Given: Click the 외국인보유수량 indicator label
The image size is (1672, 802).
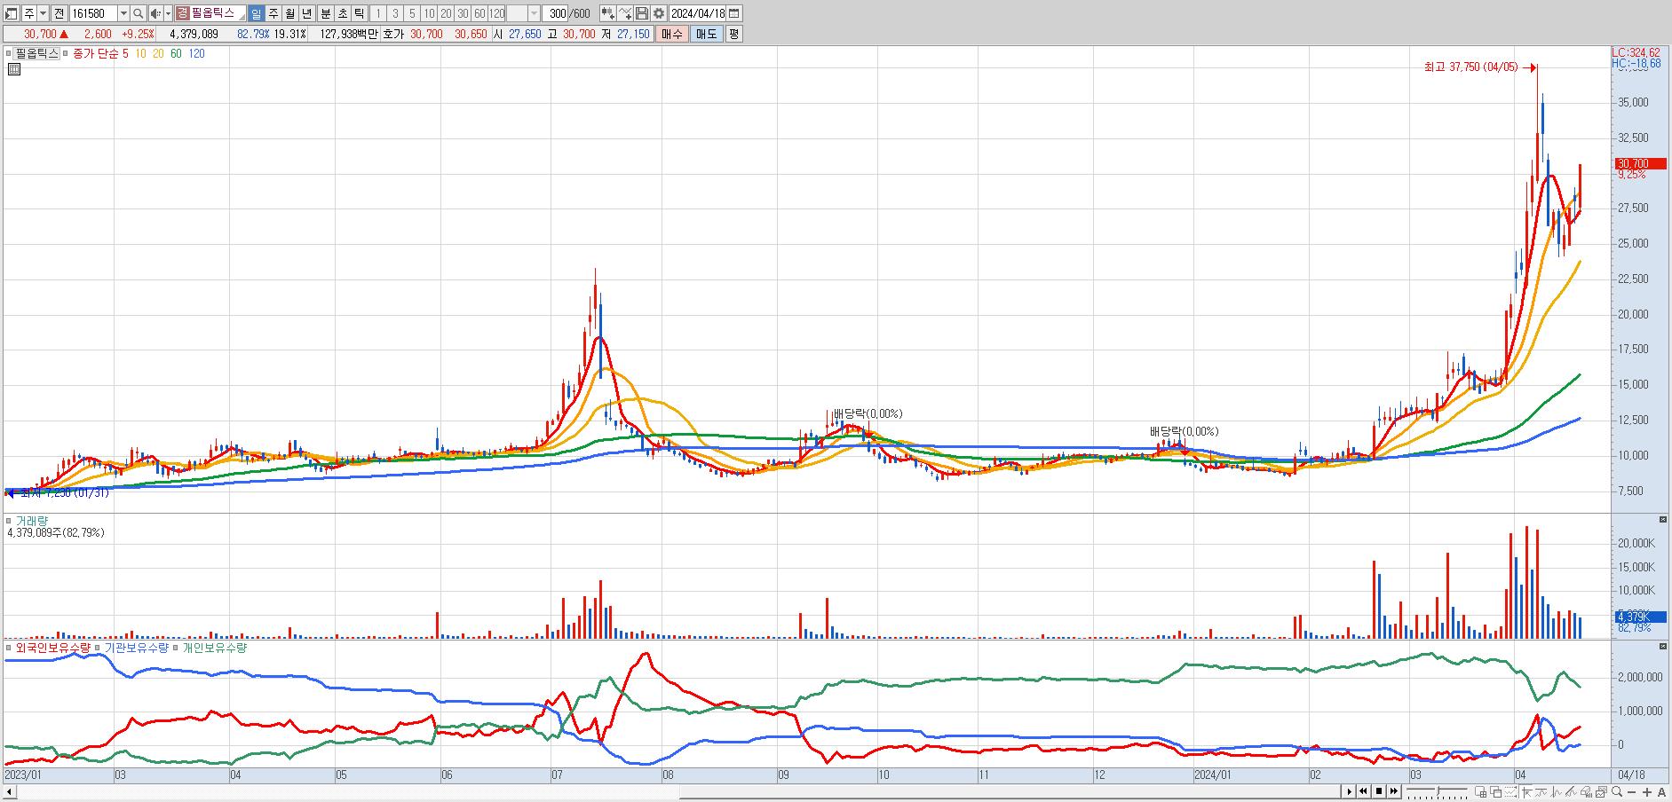Looking at the screenshot, I should [x=53, y=648].
